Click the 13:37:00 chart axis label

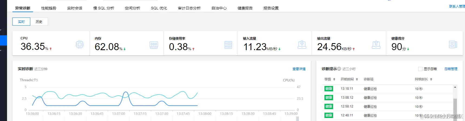[x=119, y=114]
